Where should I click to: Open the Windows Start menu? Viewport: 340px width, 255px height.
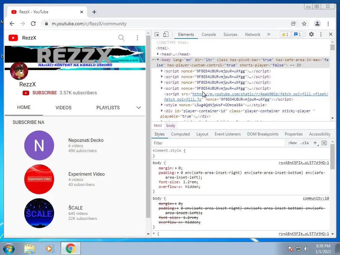click(x=9, y=248)
